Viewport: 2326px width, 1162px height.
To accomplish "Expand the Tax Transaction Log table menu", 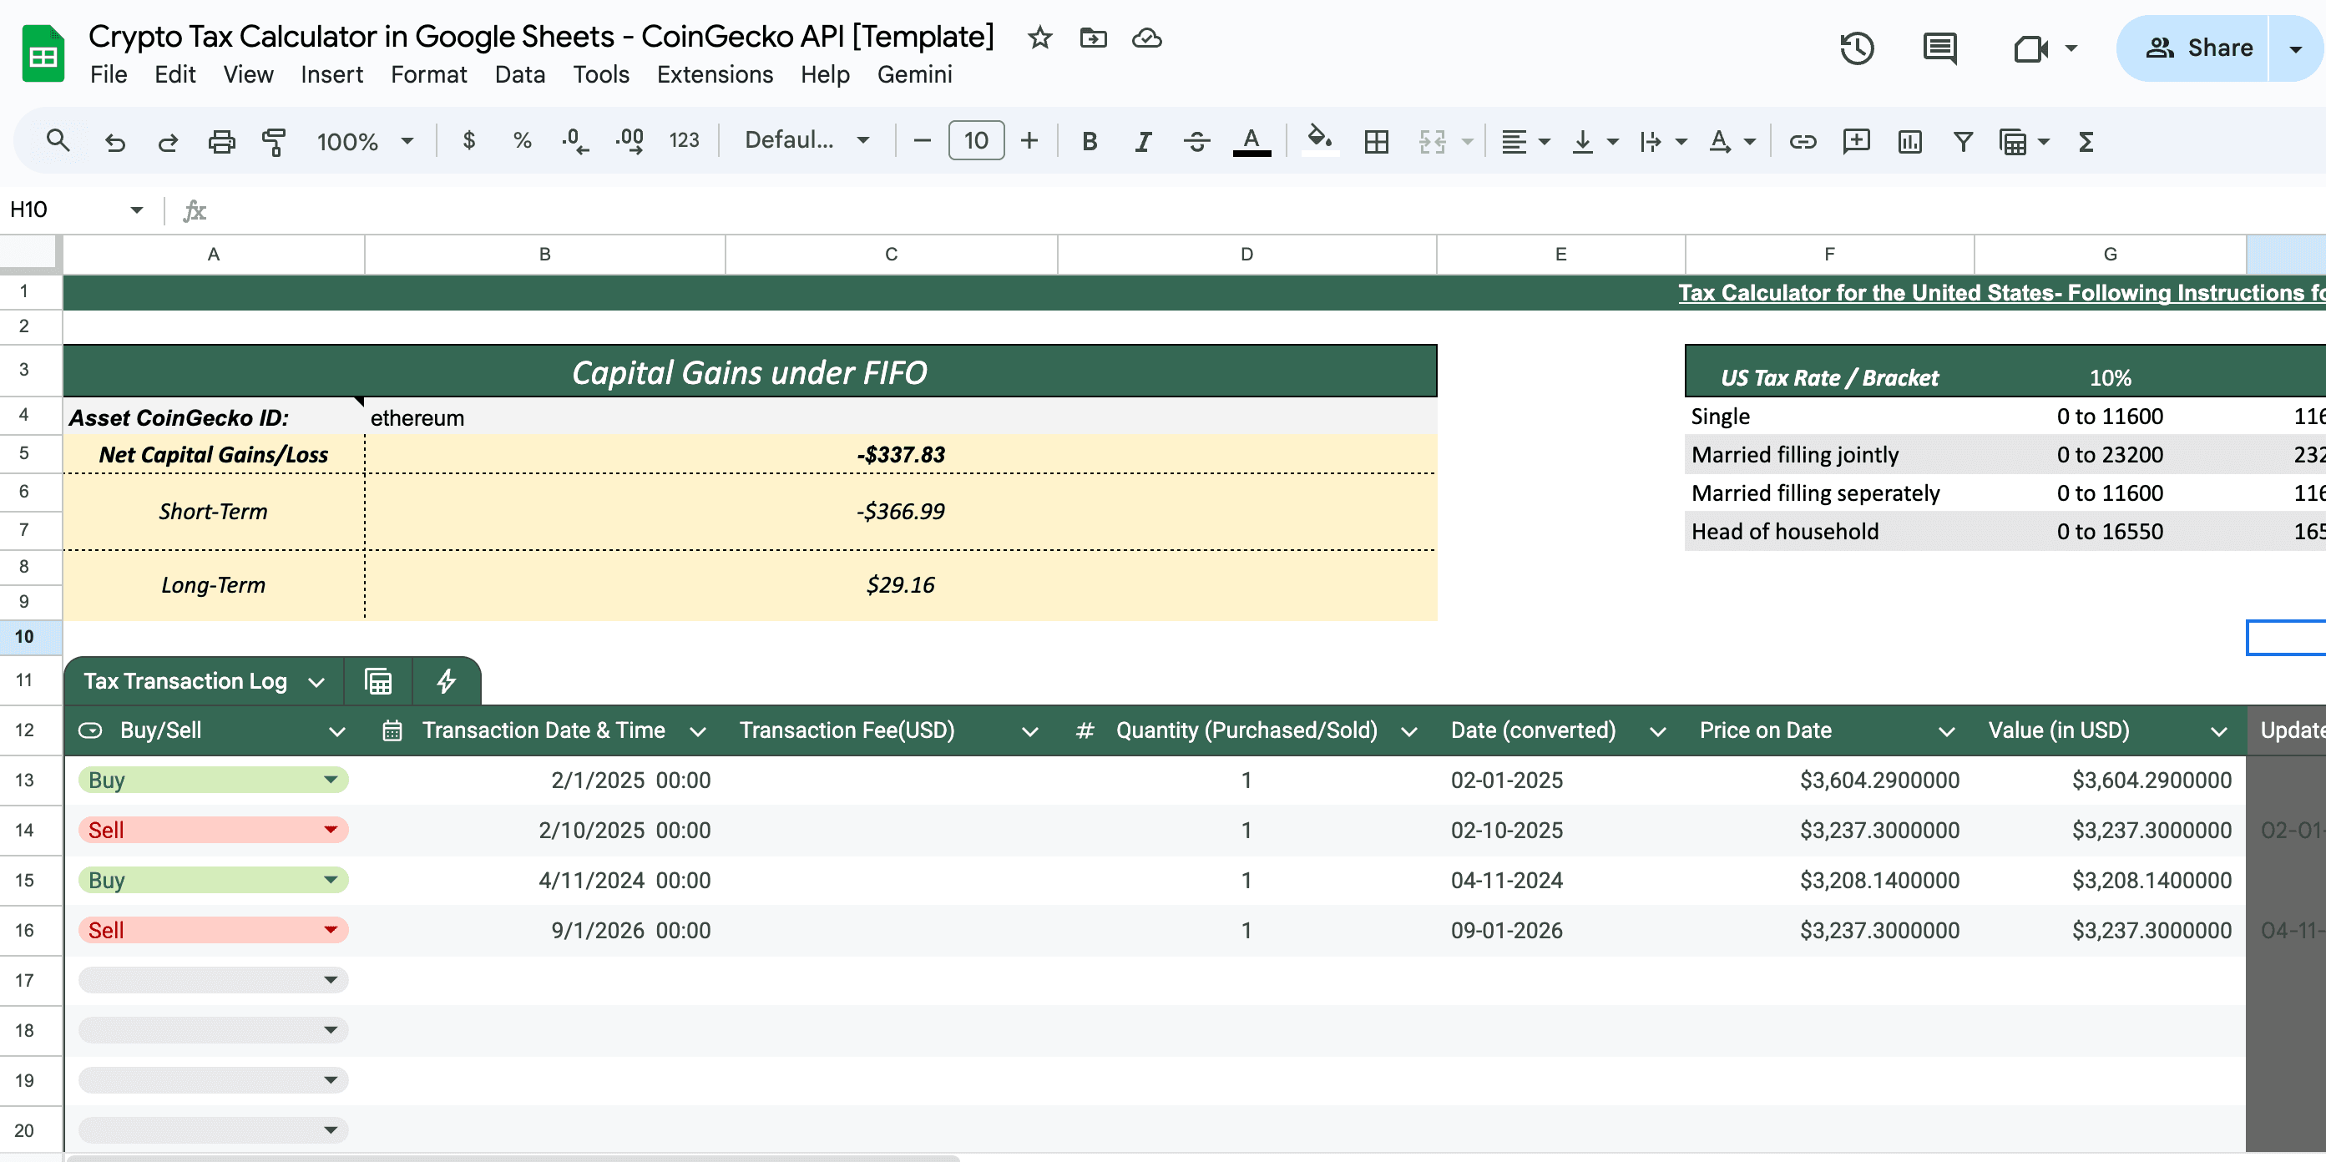I will tap(316, 682).
